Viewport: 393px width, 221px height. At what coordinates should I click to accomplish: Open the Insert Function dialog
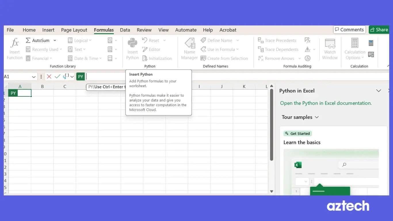14,49
